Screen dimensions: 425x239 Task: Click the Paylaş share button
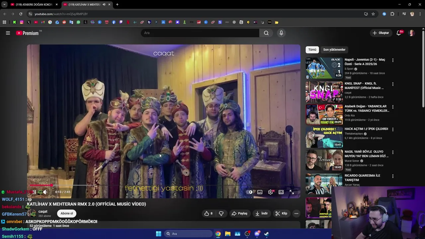(x=239, y=213)
